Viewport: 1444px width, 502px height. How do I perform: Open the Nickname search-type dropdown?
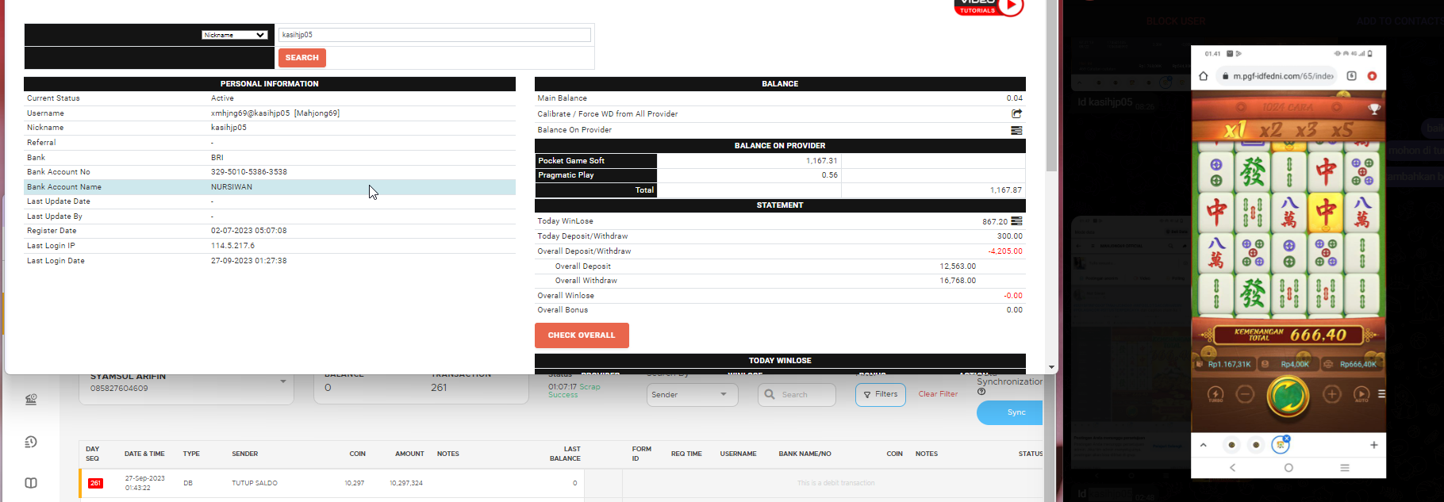coord(234,35)
